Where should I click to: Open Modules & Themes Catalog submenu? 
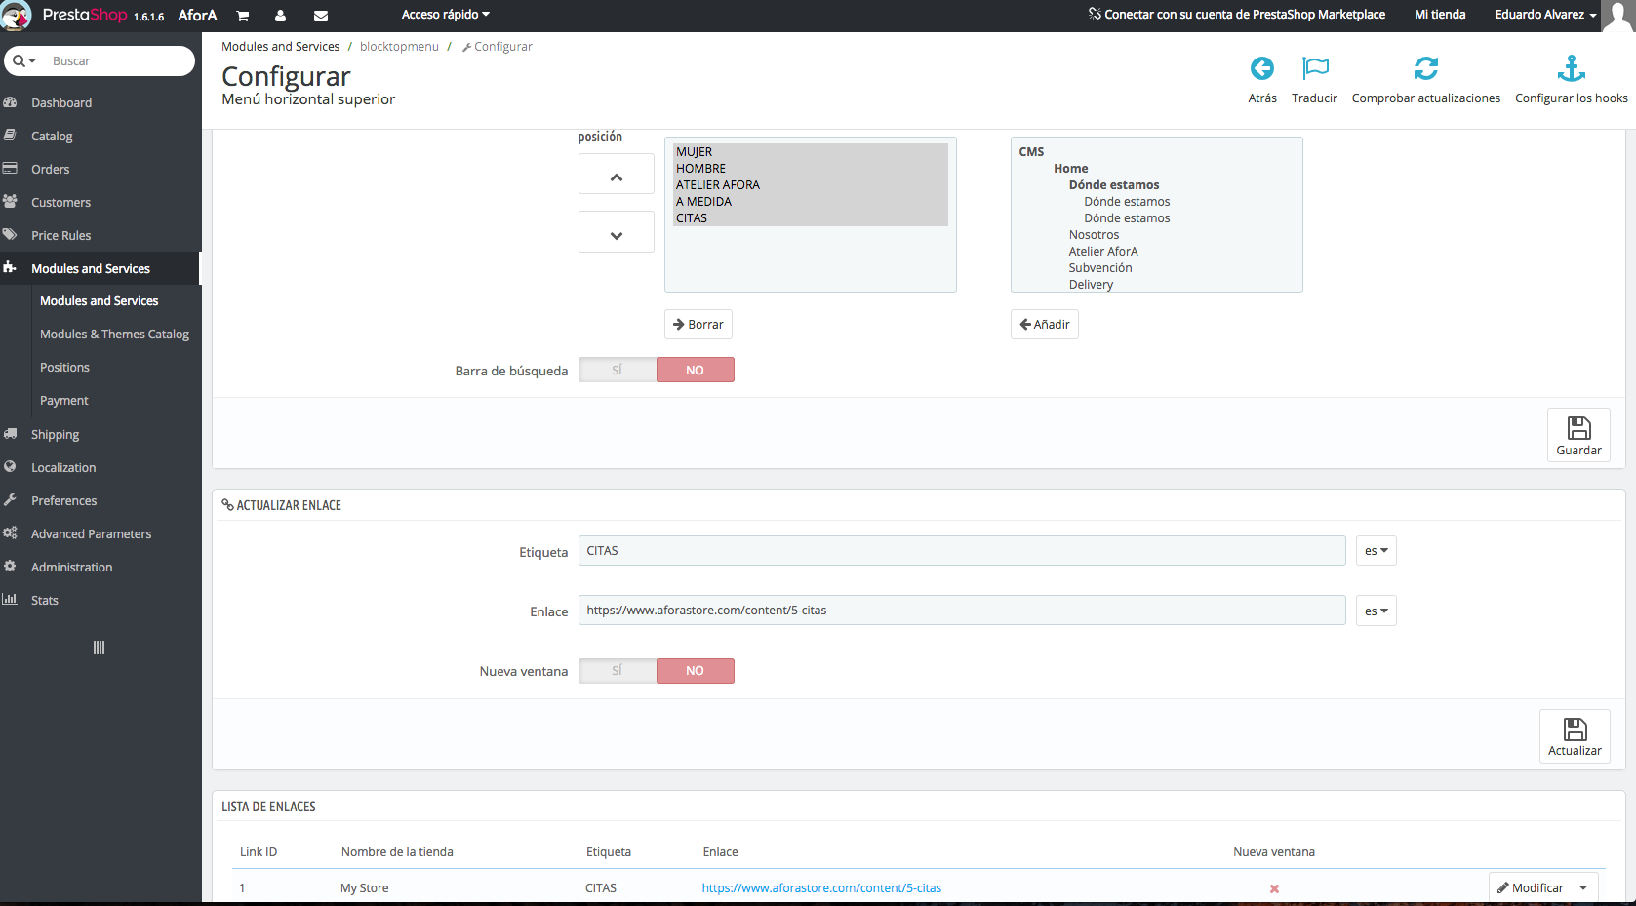(x=116, y=334)
